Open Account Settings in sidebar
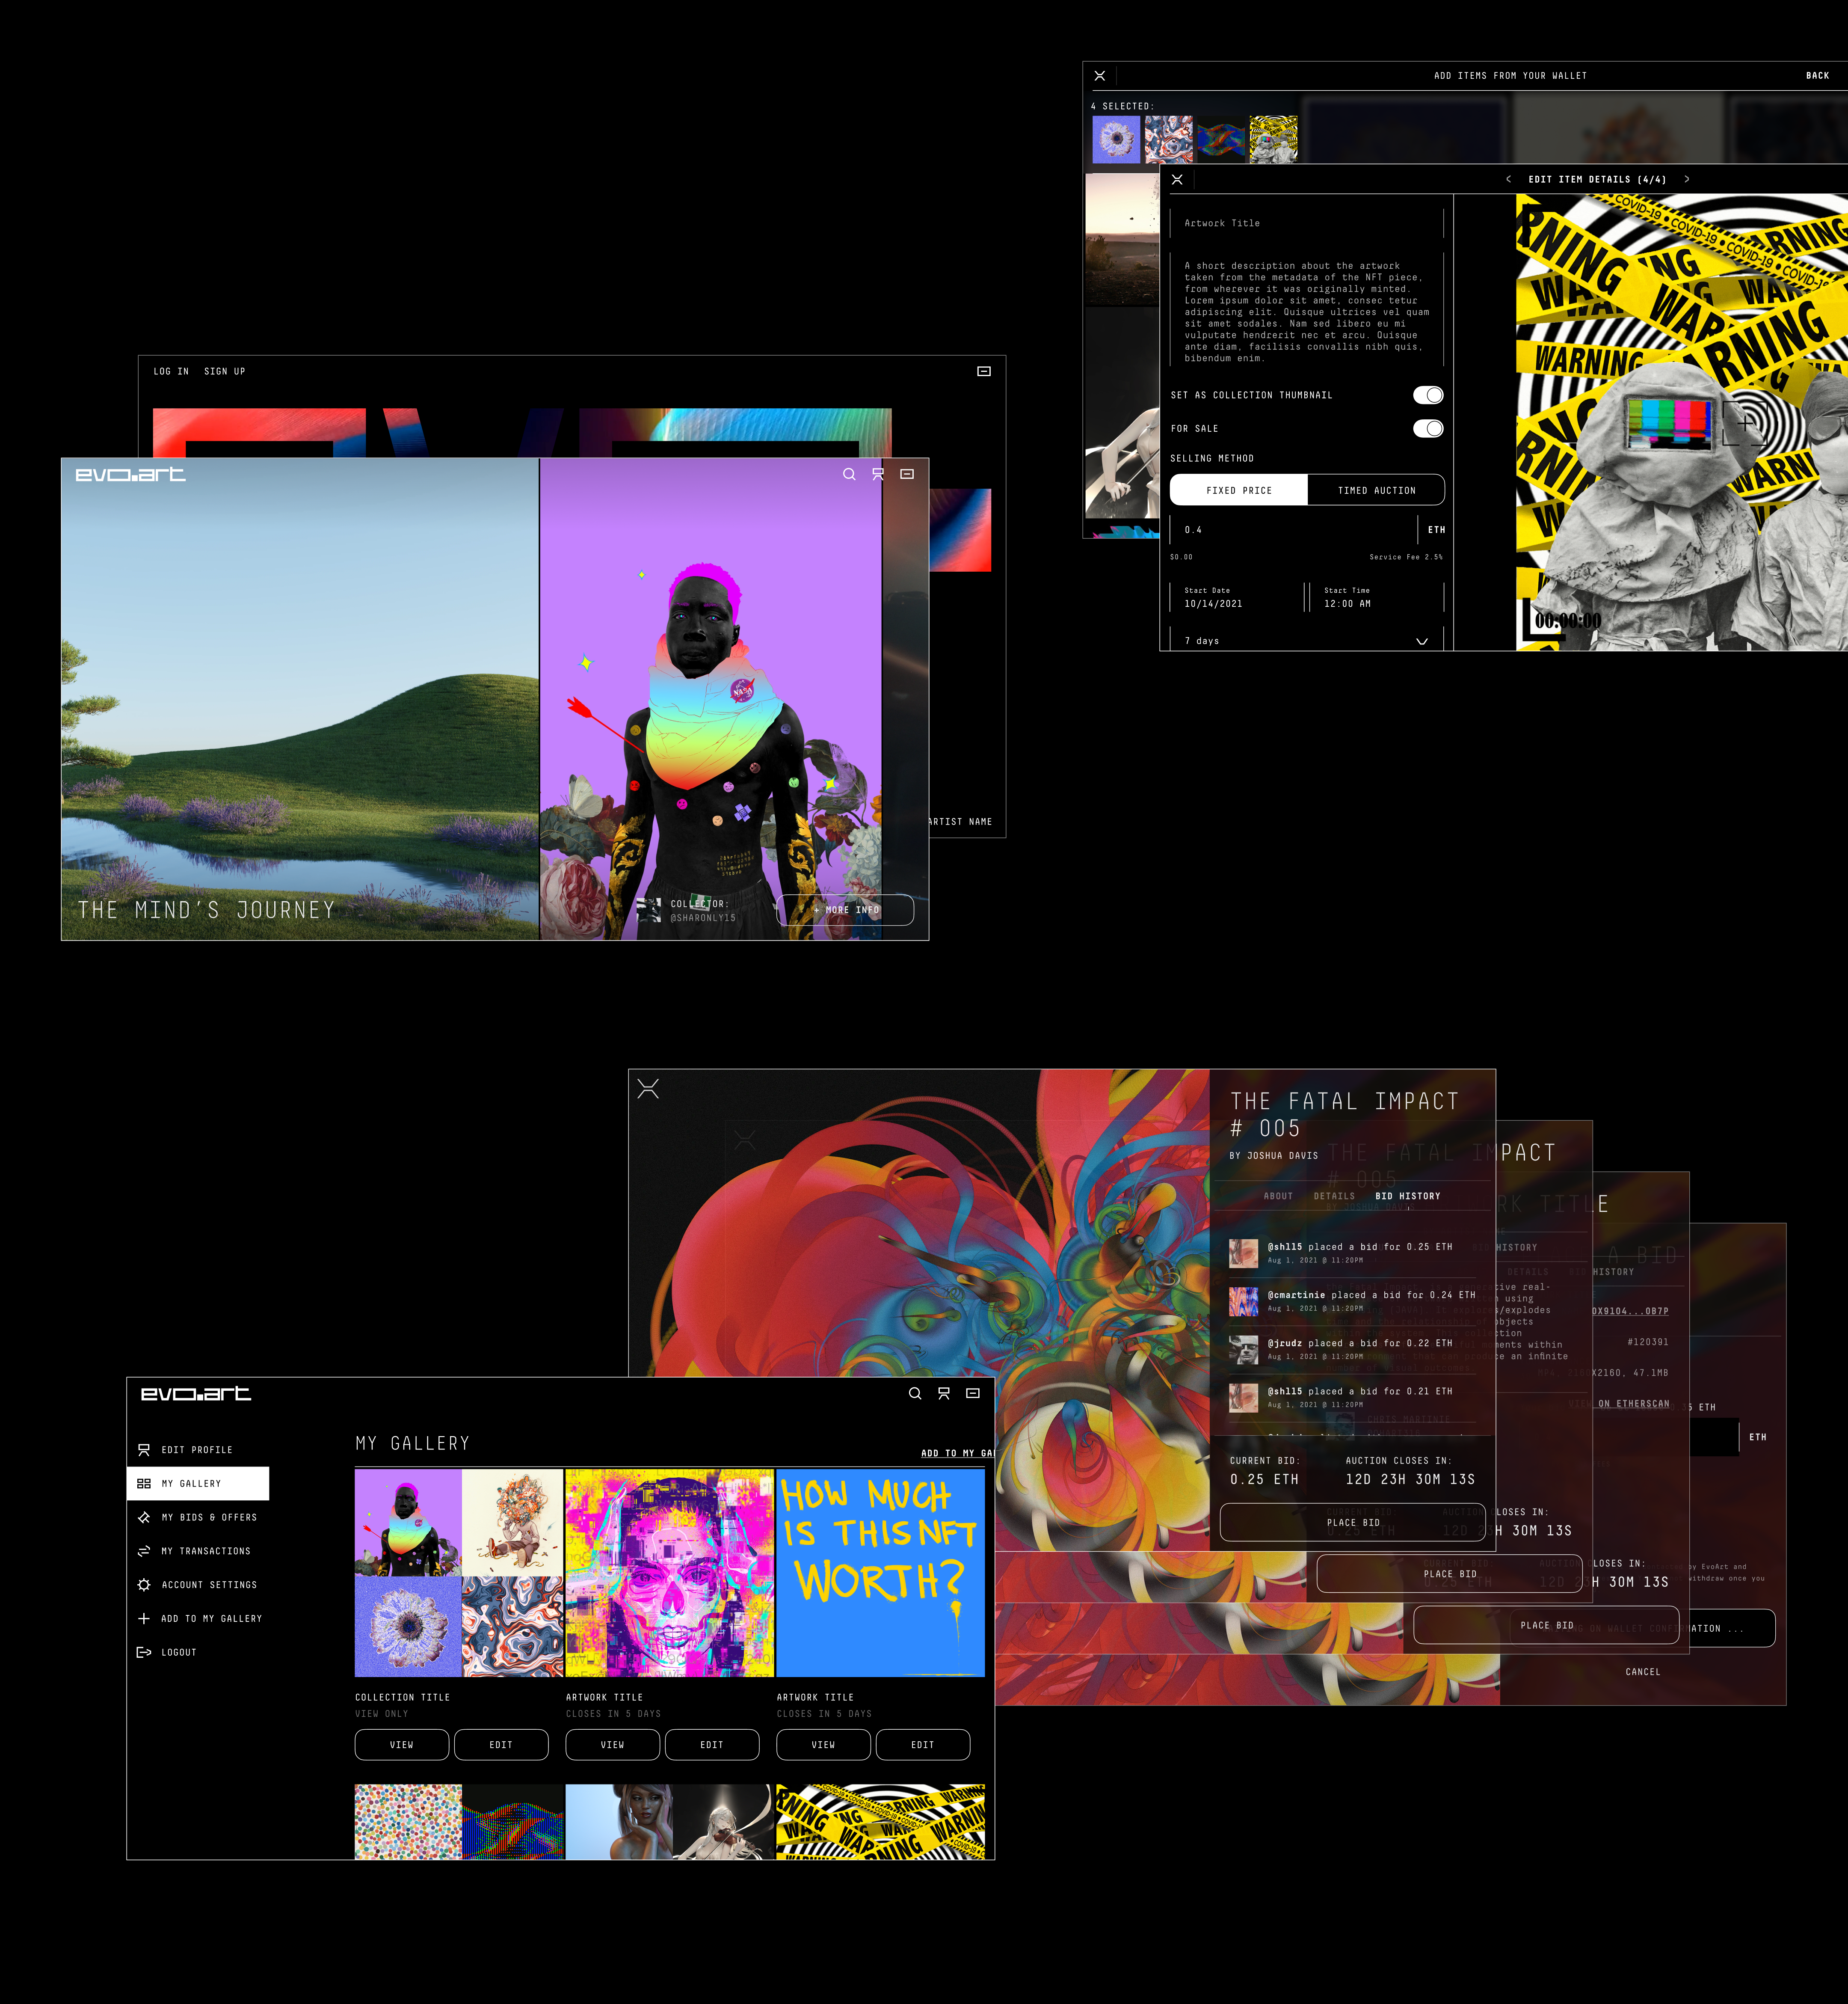1848x2004 pixels. [198, 1585]
